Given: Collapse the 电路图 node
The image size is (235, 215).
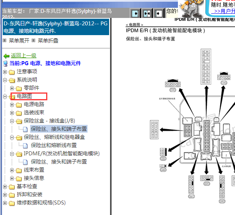Looking at the screenshot, I should coord(5,97).
